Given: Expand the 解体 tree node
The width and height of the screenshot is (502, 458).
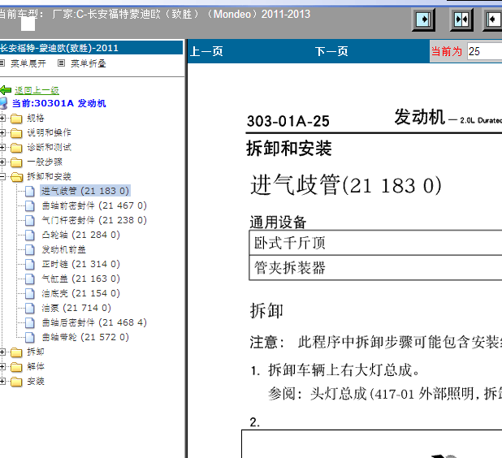Looking at the screenshot, I should click(x=2, y=366).
